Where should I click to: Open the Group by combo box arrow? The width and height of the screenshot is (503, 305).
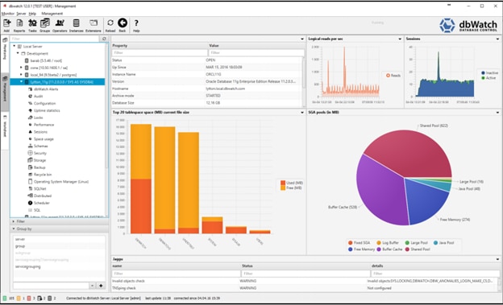[92, 286]
